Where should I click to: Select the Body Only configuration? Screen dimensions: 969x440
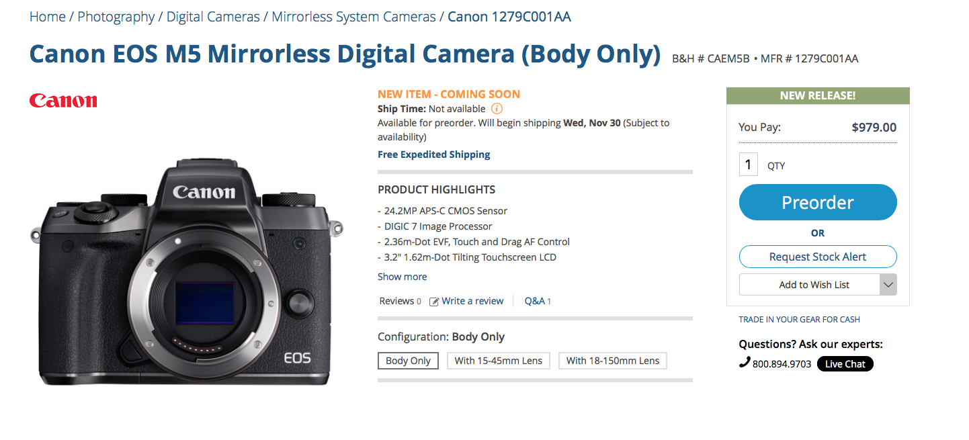408,361
